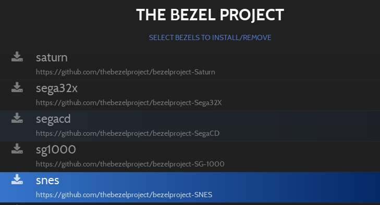Click the sega32x download icon
Screen dimensions: 380x205
click(17, 87)
